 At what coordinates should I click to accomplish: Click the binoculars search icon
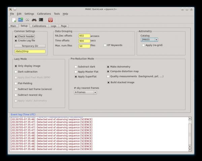34,20
